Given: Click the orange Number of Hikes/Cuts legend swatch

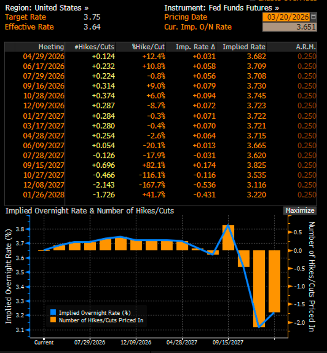Looking at the screenshot, I should coord(54,320).
